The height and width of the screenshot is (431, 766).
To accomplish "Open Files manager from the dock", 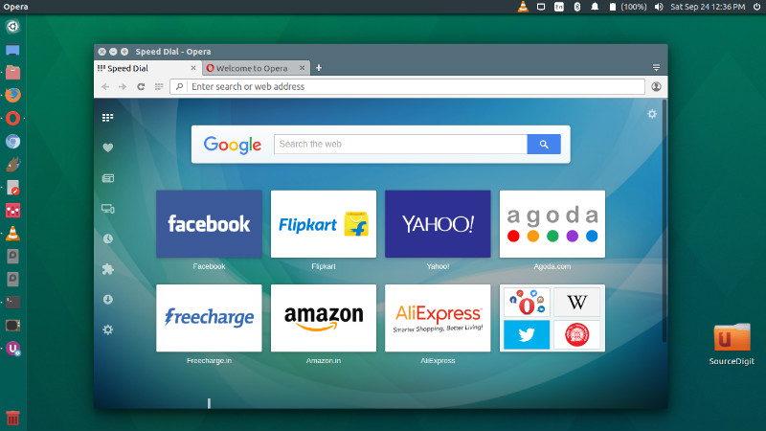I will pos(12,73).
